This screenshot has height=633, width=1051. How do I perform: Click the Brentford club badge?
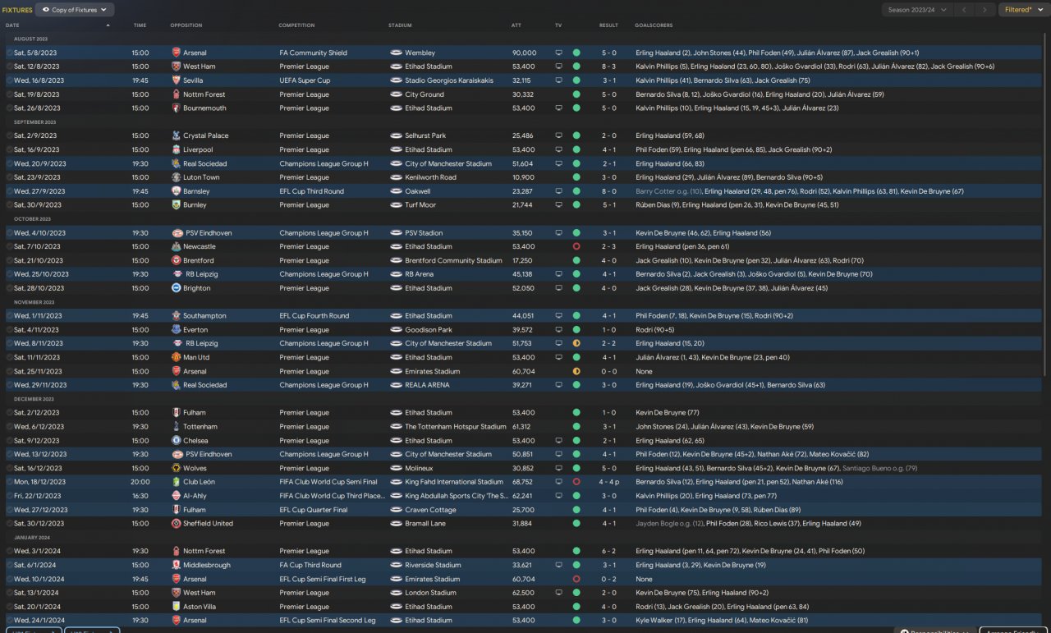click(x=176, y=260)
